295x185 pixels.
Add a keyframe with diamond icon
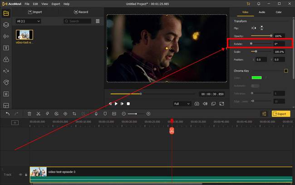65,114
